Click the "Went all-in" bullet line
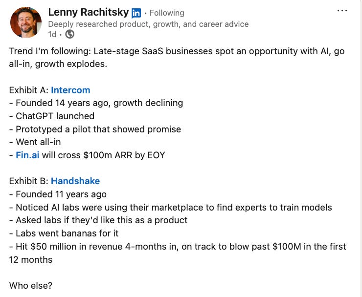The image size is (362, 297). coord(39,142)
